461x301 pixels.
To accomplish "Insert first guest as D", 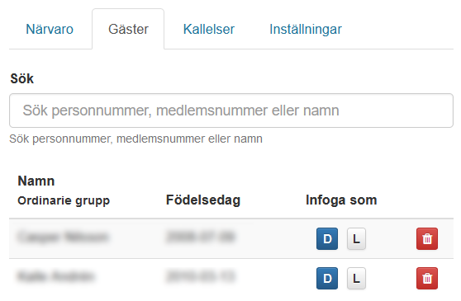I will tap(327, 238).
